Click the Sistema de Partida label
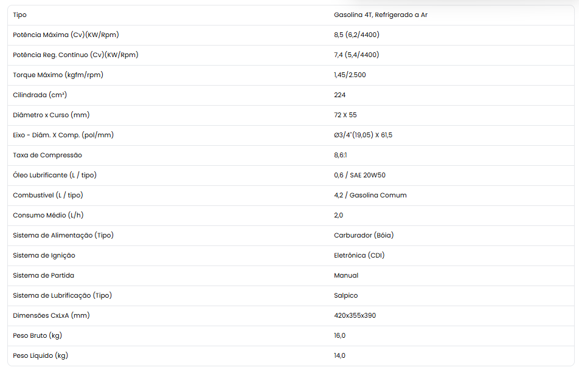Image resolution: width=579 pixels, height=373 pixels. click(x=43, y=275)
